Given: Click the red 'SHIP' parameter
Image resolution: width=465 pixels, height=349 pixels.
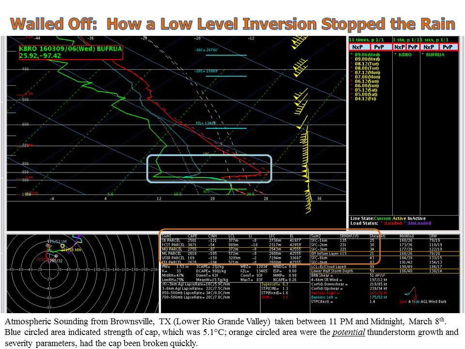Looking at the screenshot, I should [275, 297].
